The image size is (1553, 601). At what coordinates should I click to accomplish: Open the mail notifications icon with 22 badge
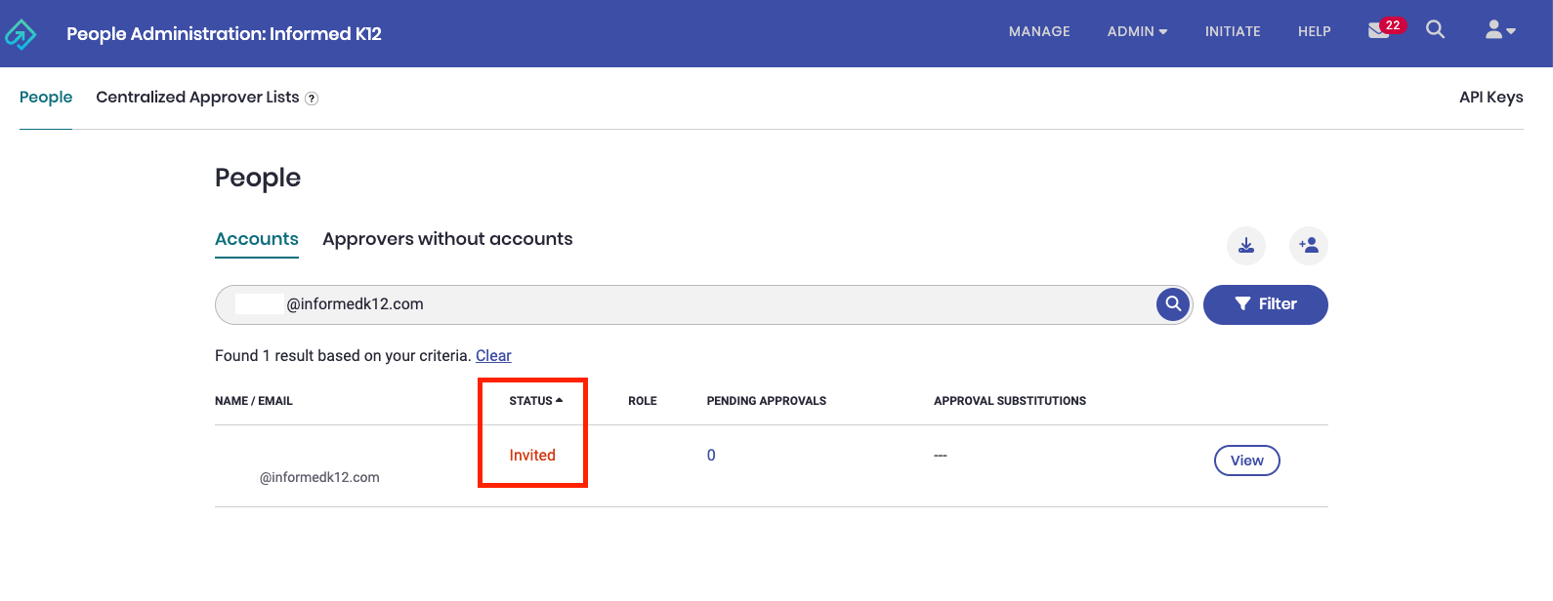[1379, 30]
